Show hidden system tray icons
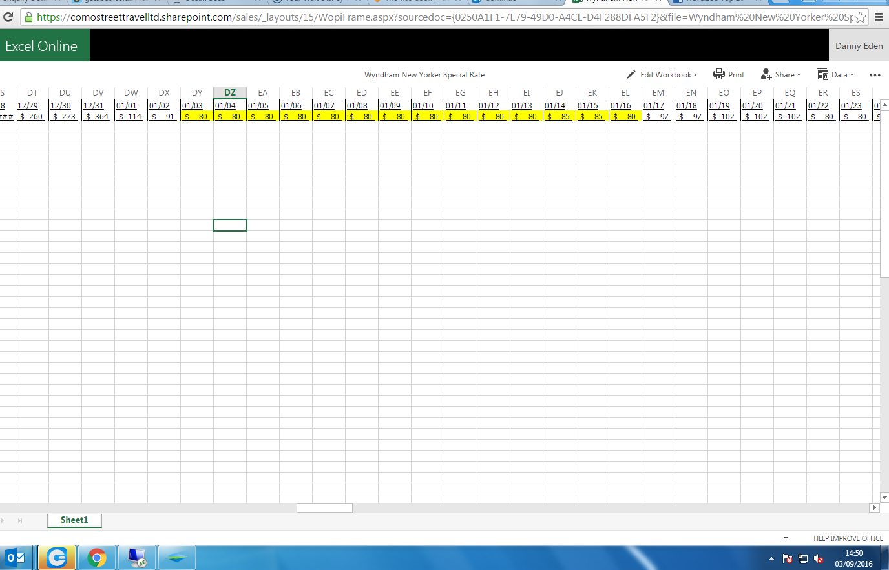This screenshot has height=570, width=889. click(771, 558)
